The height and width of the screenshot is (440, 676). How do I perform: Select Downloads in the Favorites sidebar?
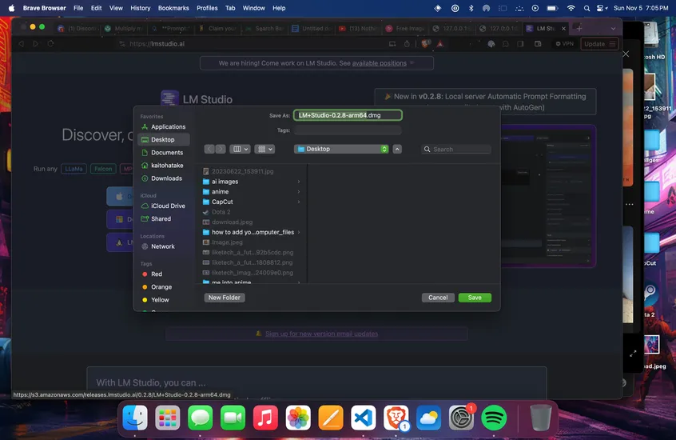click(x=166, y=178)
